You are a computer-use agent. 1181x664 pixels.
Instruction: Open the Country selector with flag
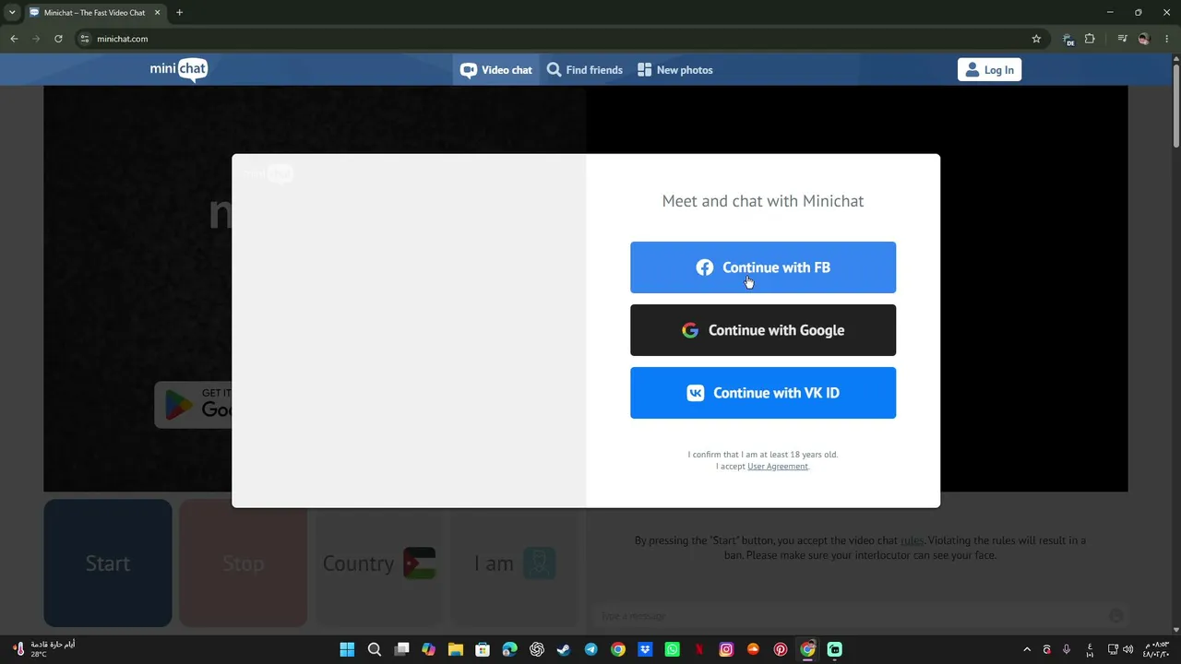pos(378,563)
